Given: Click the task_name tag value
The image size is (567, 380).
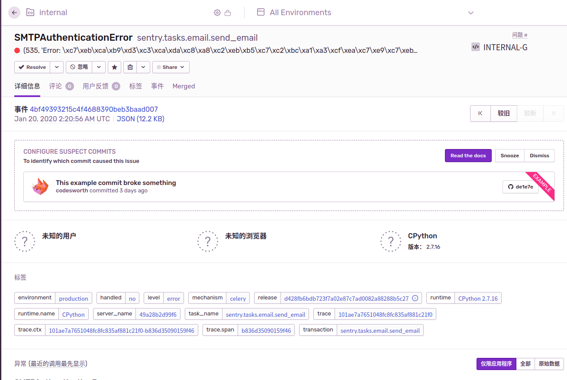Looking at the screenshot, I should pos(266,315).
